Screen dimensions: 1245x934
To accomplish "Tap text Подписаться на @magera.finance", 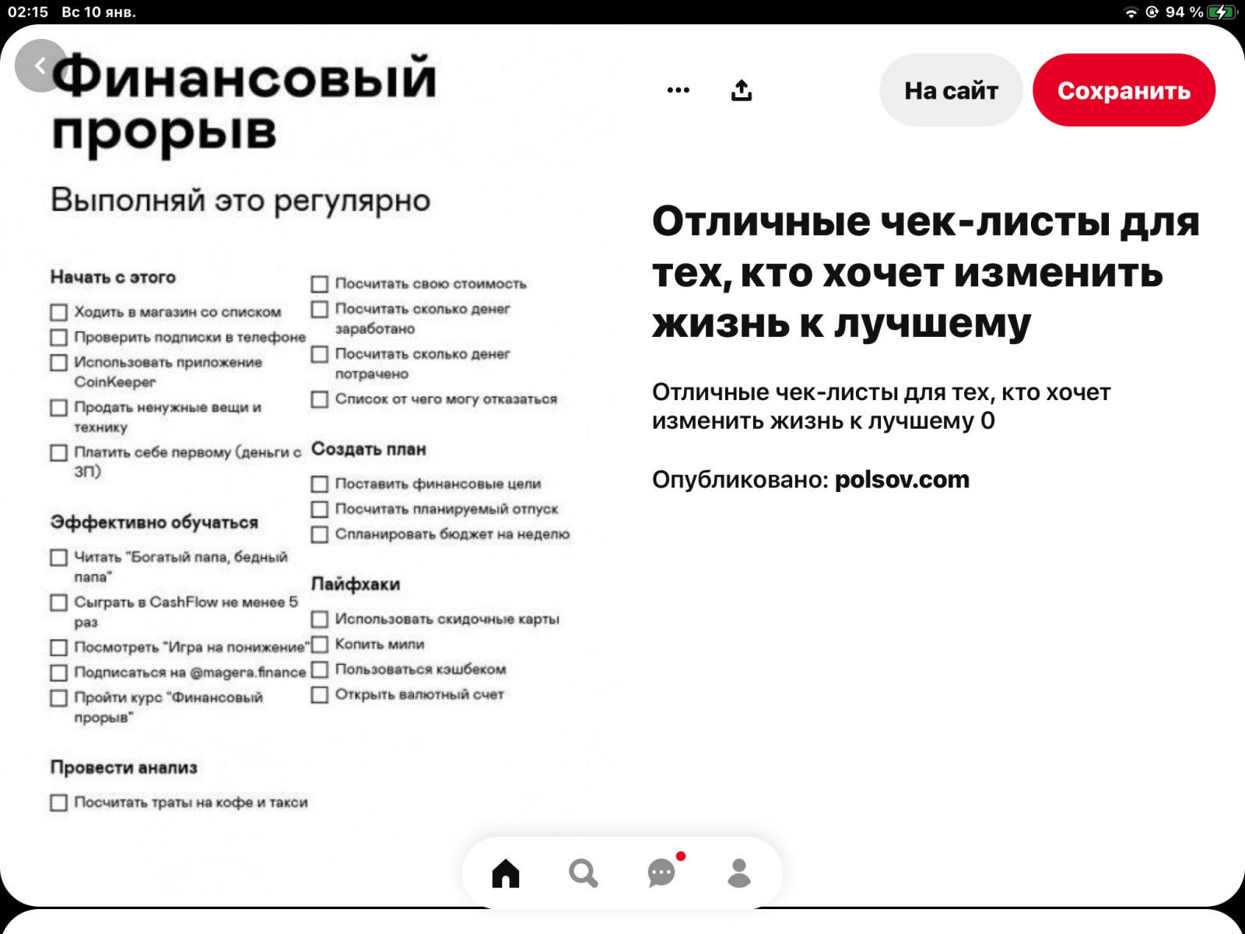I will [x=190, y=672].
